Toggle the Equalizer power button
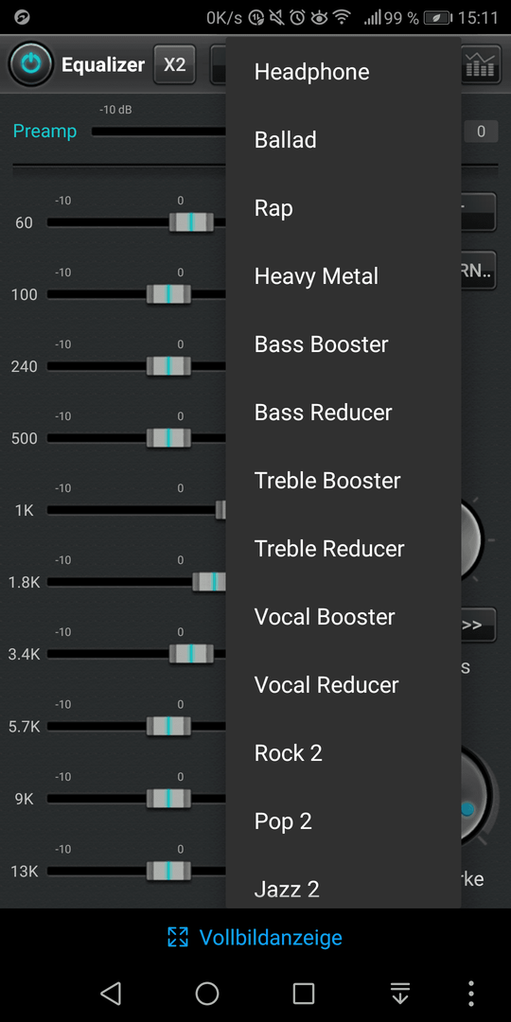Viewport: 511px width, 1022px height. click(x=30, y=64)
